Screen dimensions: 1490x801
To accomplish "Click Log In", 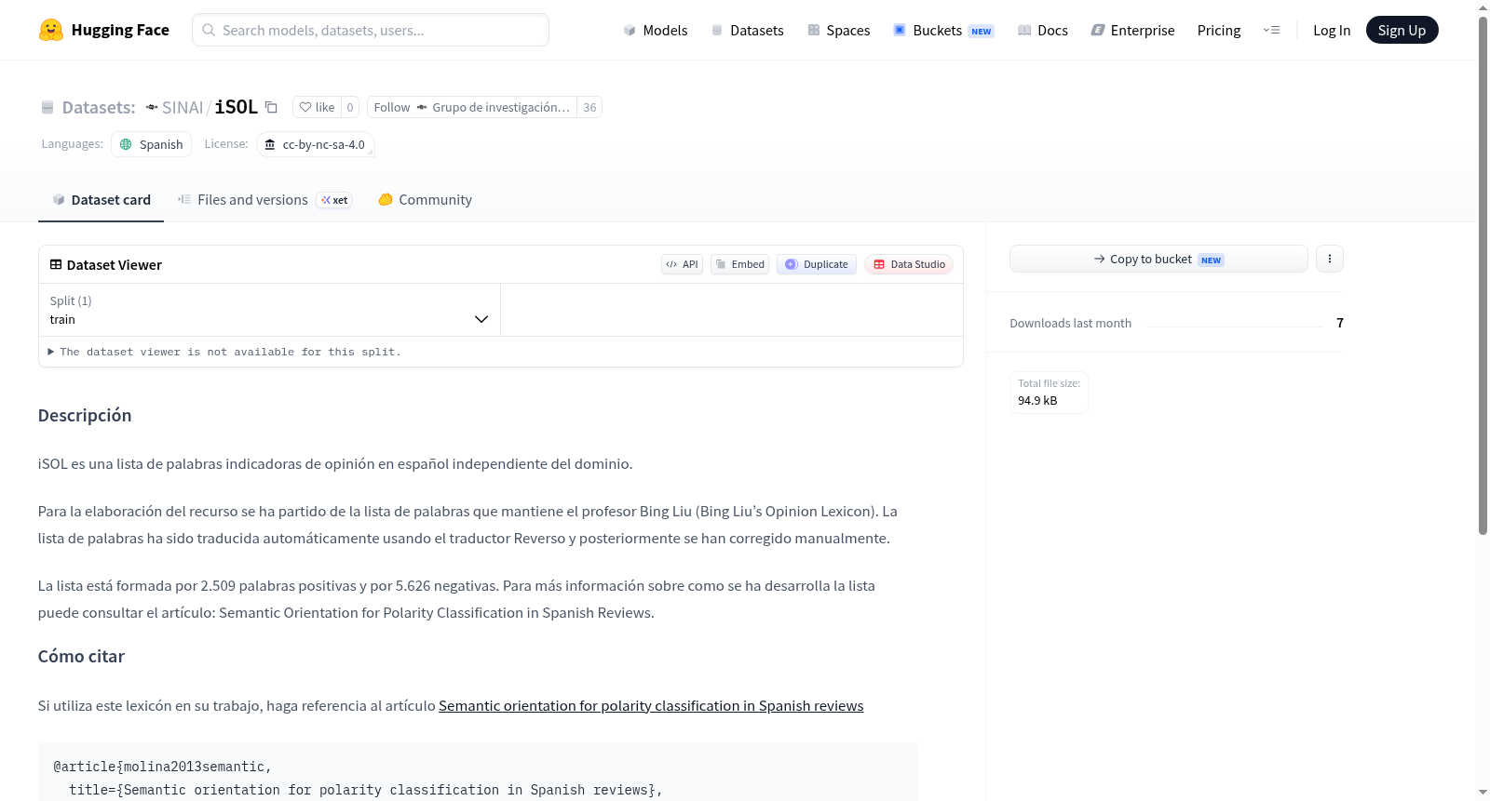I will tap(1332, 31).
